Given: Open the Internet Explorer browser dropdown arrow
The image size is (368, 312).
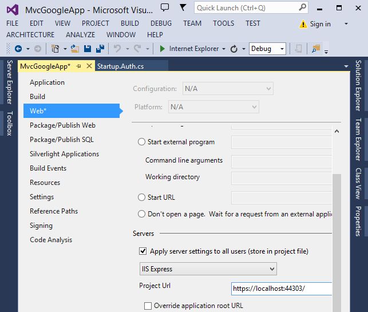Looking at the screenshot, I should 224,49.
